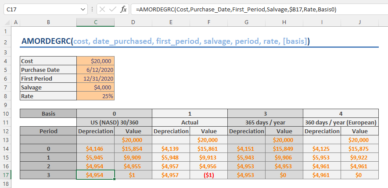The height and width of the screenshot is (188, 388).
Task: Click the Enter checkmark formula icon
Action: click(x=113, y=9)
